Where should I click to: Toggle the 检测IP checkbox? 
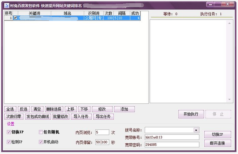click(x=9, y=142)
